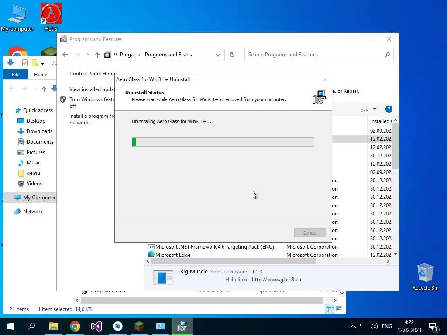
Task: Open File Explorer from the taskbar
Action: click(53, 326)
